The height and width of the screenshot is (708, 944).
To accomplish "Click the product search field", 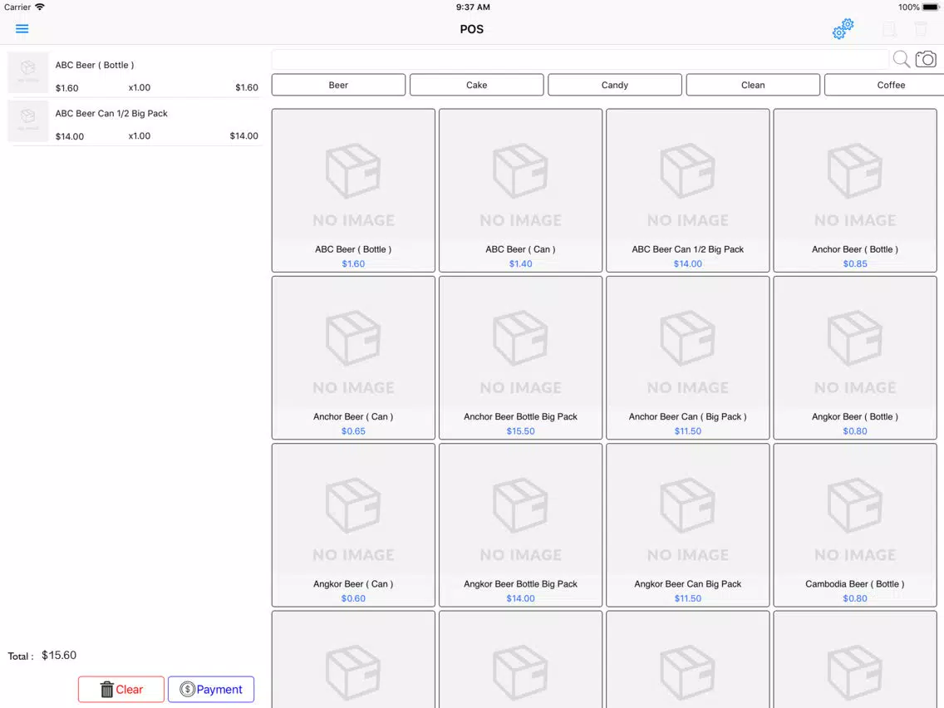I will coord(580,59).
